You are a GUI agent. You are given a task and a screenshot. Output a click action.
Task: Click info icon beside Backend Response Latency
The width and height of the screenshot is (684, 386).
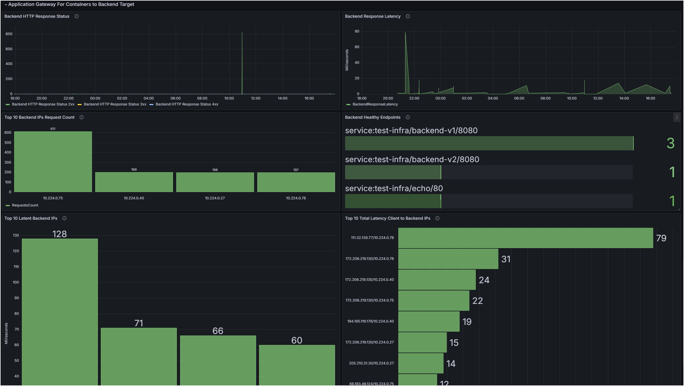408,16
